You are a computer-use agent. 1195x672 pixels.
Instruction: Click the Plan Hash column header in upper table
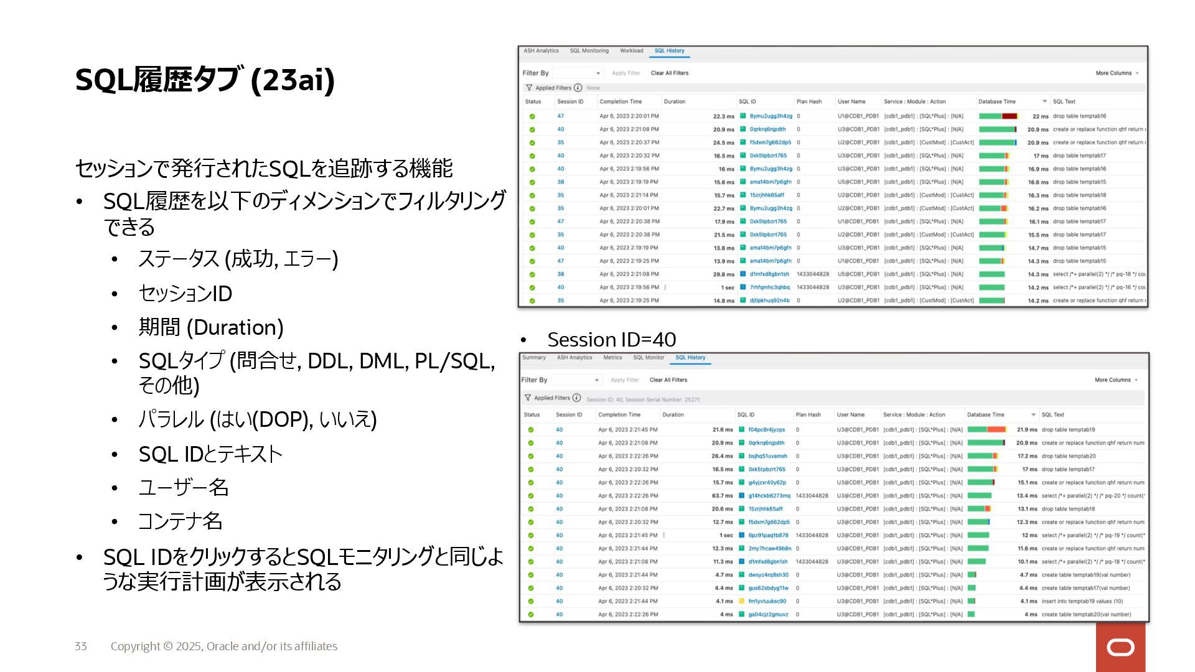[x=808, y=101]
